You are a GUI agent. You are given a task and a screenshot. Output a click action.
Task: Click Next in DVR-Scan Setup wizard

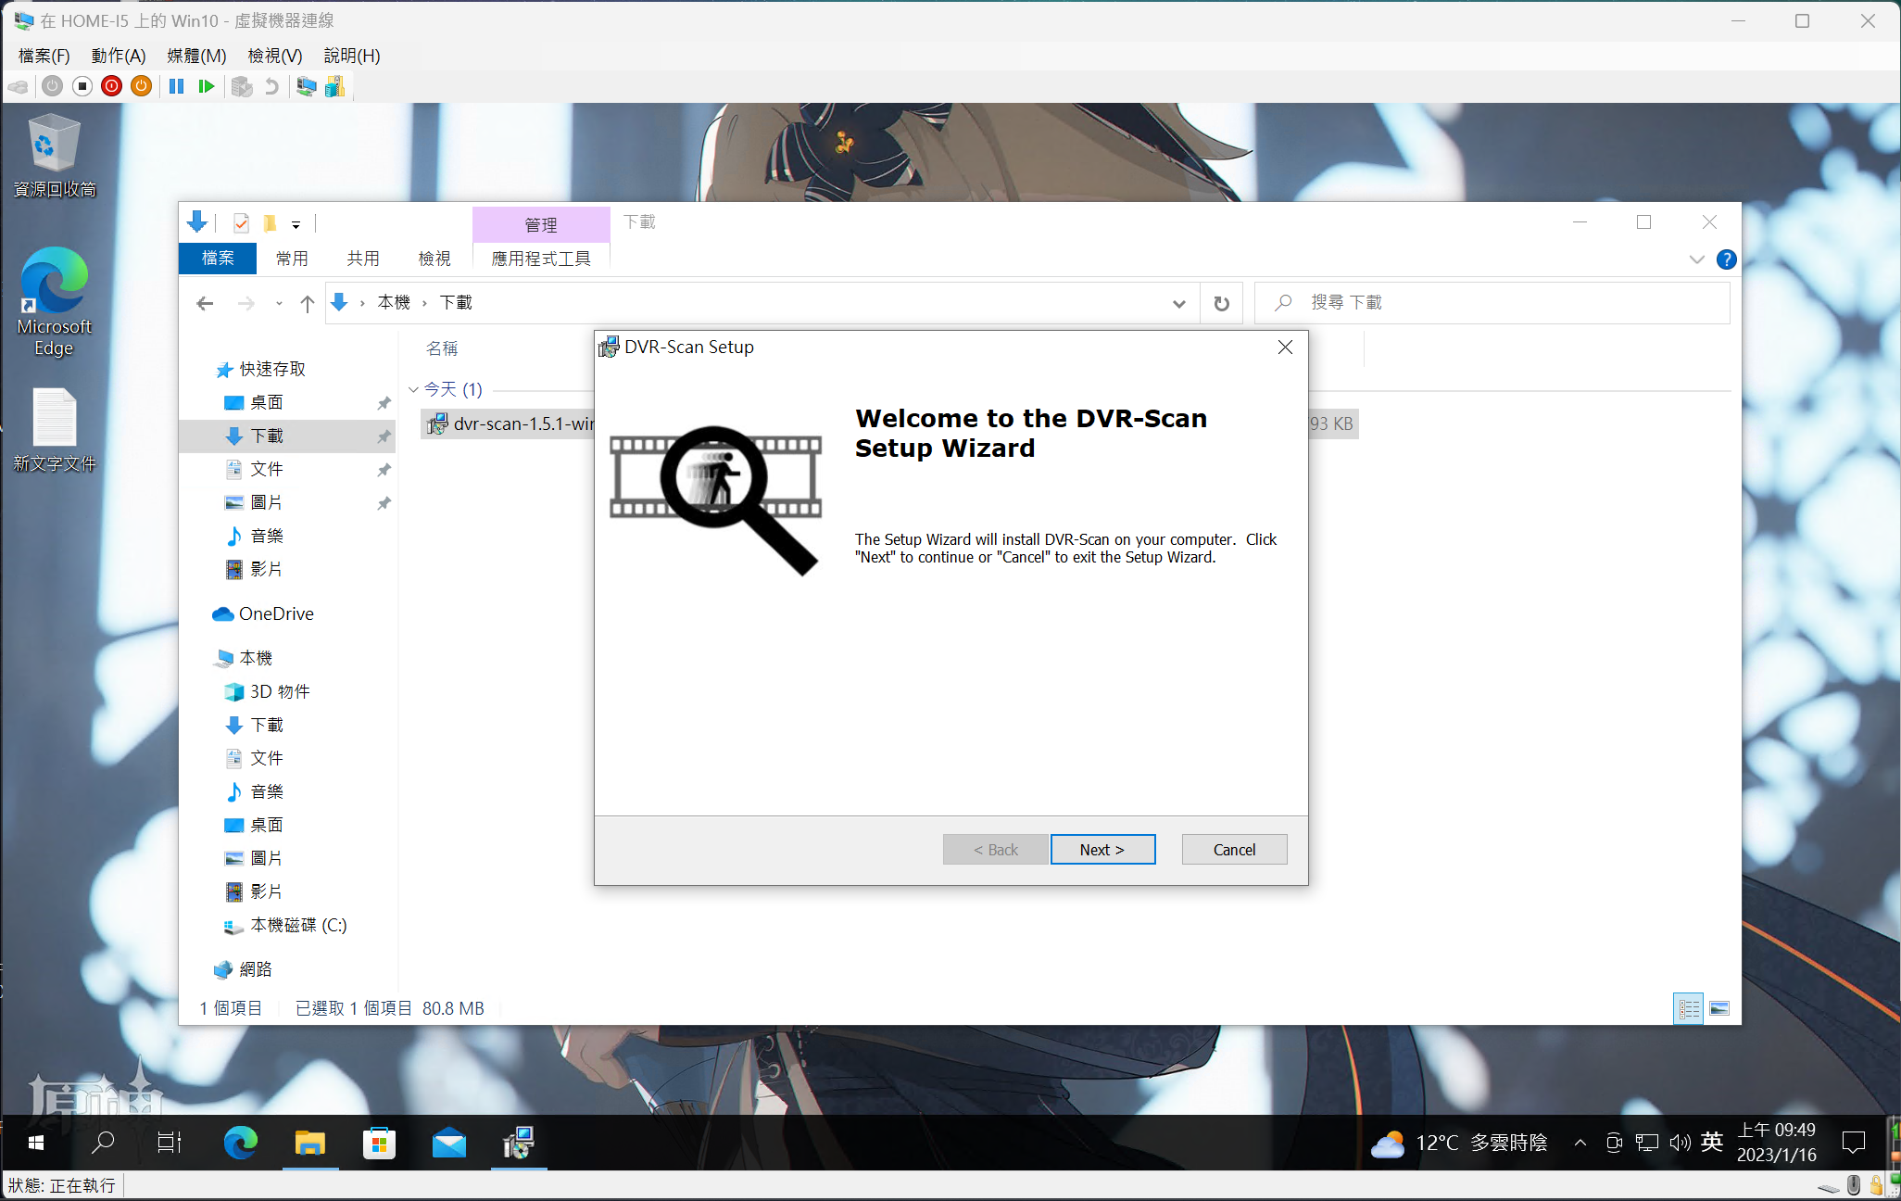[1102, 850]
